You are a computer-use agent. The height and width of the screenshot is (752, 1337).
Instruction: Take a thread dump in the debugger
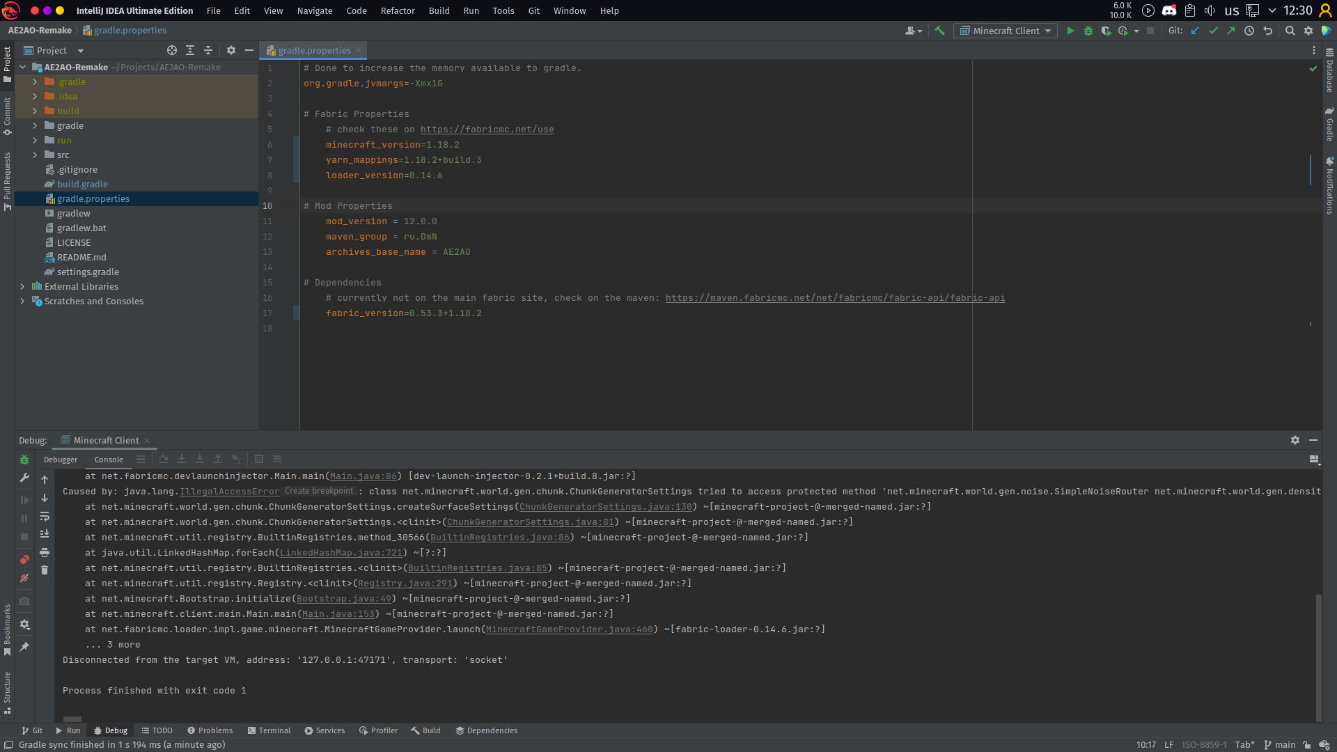click(x=24, y=601)
